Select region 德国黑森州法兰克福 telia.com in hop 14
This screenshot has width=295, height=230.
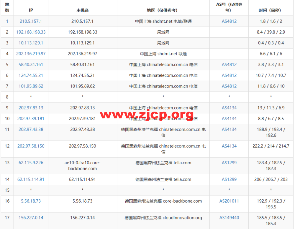(163, 179)
